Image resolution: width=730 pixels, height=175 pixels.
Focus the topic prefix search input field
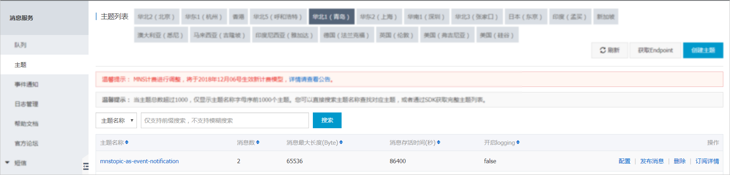225,120
